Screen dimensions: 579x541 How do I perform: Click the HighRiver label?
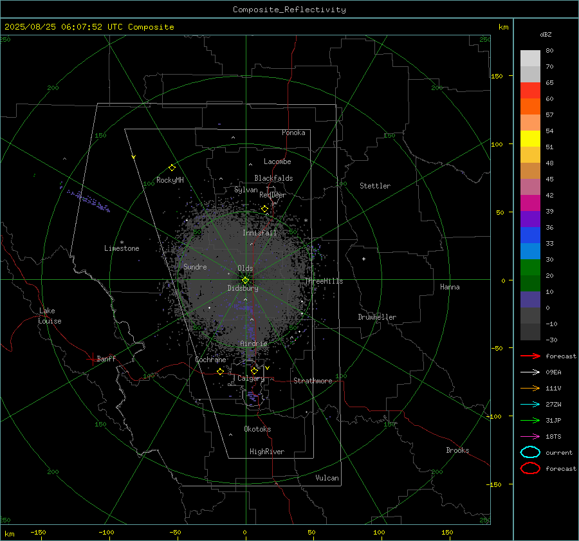click(x=267, y=452)
